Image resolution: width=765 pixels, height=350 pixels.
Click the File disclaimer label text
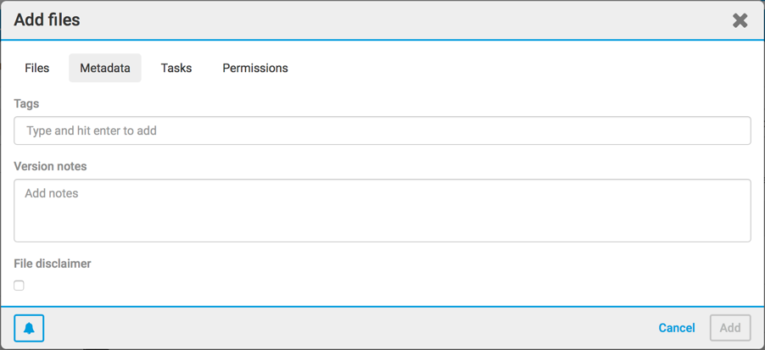[53, 264]
